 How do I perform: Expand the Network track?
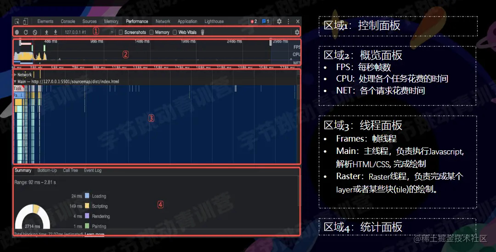point(15,75)
